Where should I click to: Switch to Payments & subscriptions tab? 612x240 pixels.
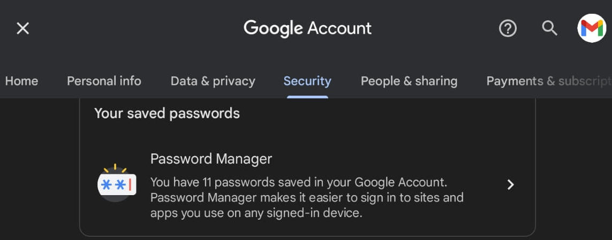point(549,81)
